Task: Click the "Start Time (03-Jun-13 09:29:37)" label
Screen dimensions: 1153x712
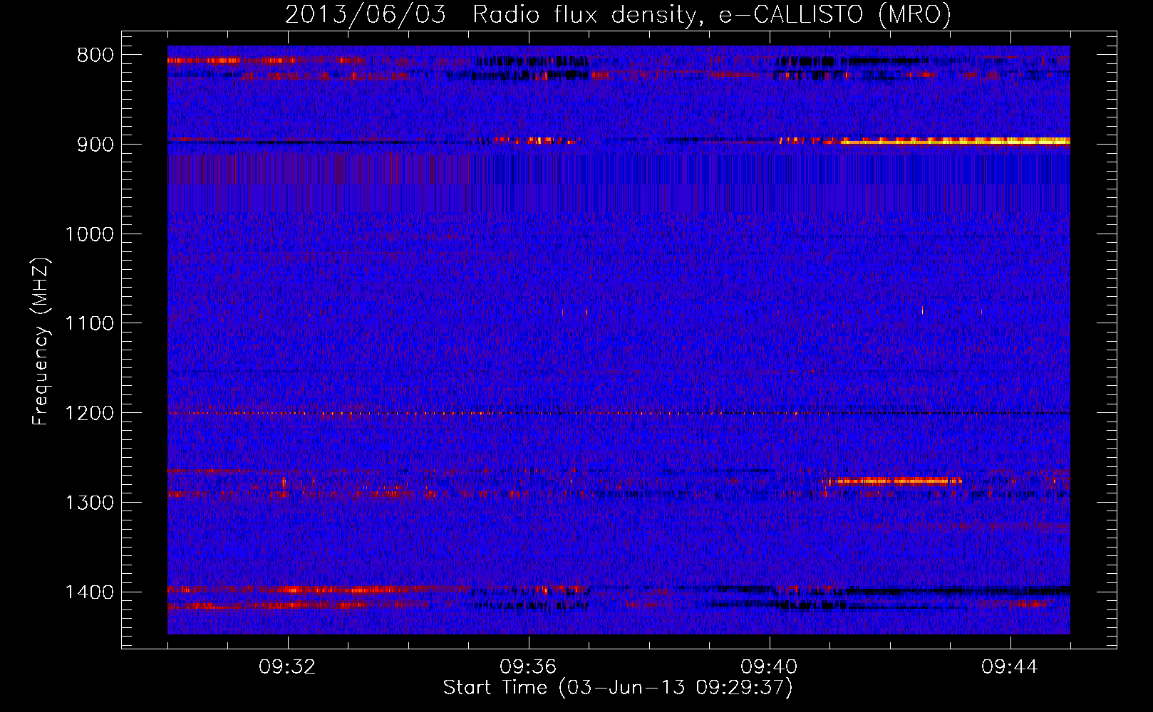Action: pyautogui.click(x=618, y=688)
